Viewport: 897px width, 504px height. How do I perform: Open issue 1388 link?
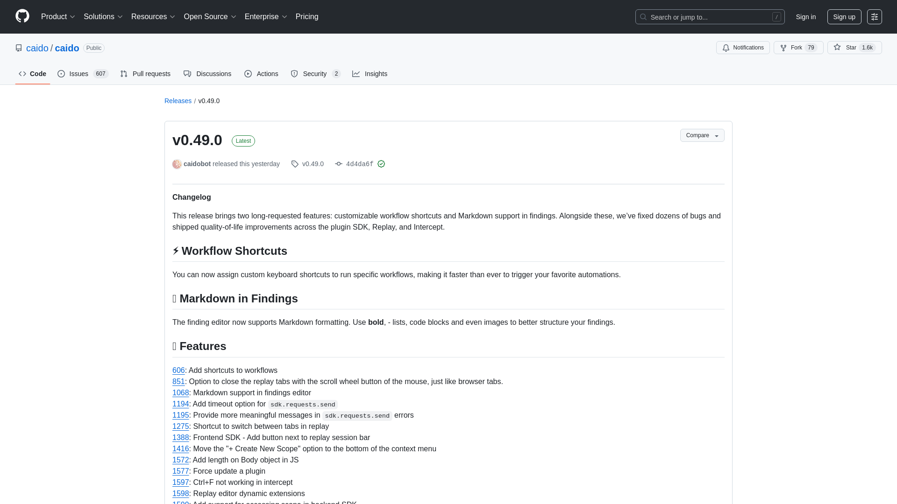[181, 438]
